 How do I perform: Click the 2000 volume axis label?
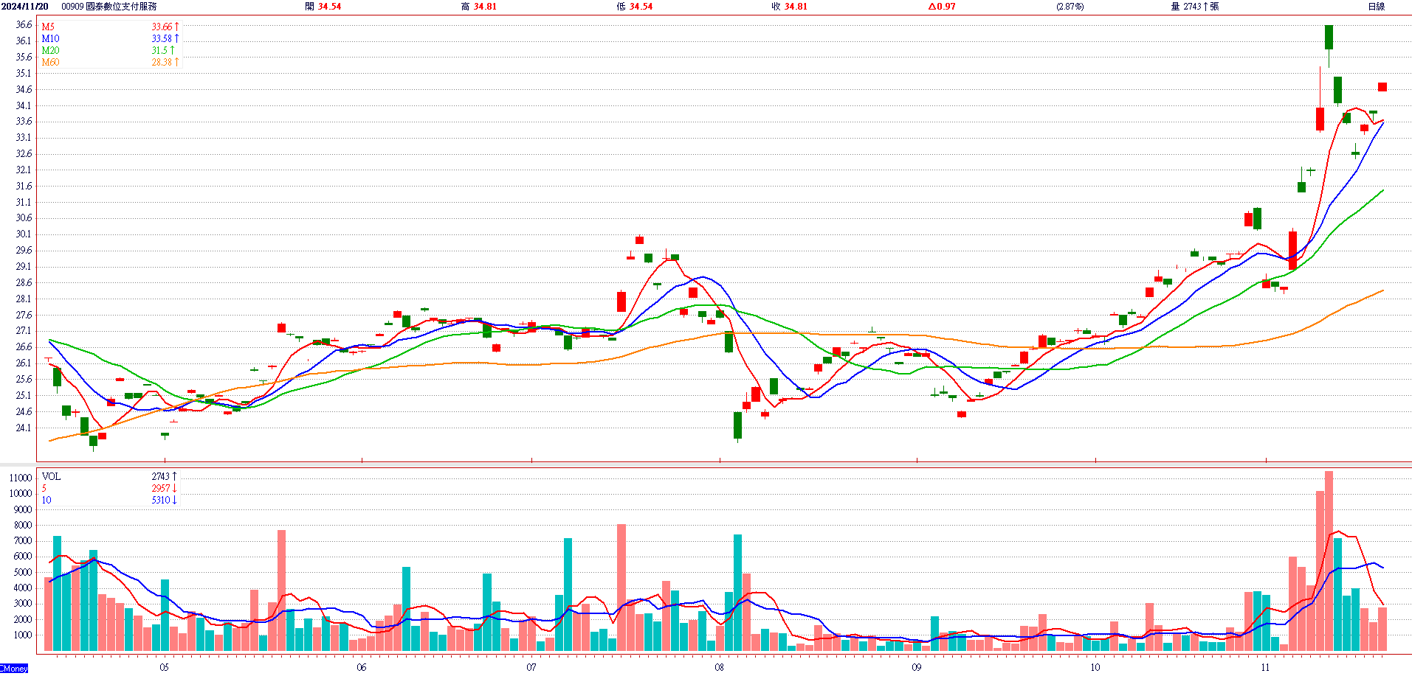[x=23, y=620]
